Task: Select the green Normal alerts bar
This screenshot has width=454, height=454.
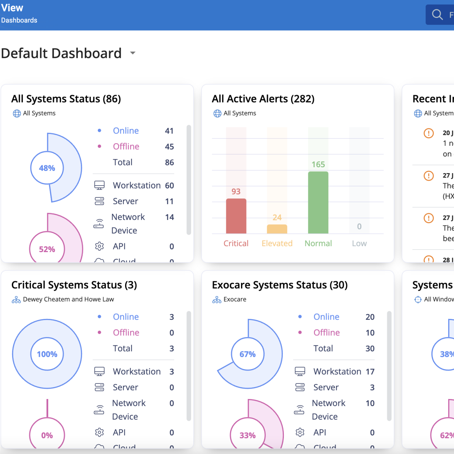Action: pos(318,202)
